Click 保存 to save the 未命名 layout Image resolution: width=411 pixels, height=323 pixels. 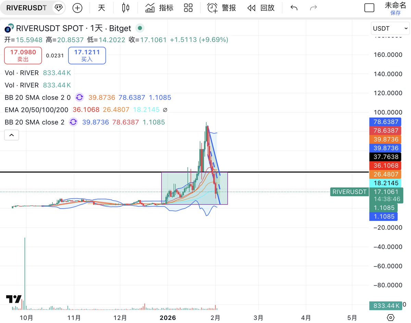[395, 13]
